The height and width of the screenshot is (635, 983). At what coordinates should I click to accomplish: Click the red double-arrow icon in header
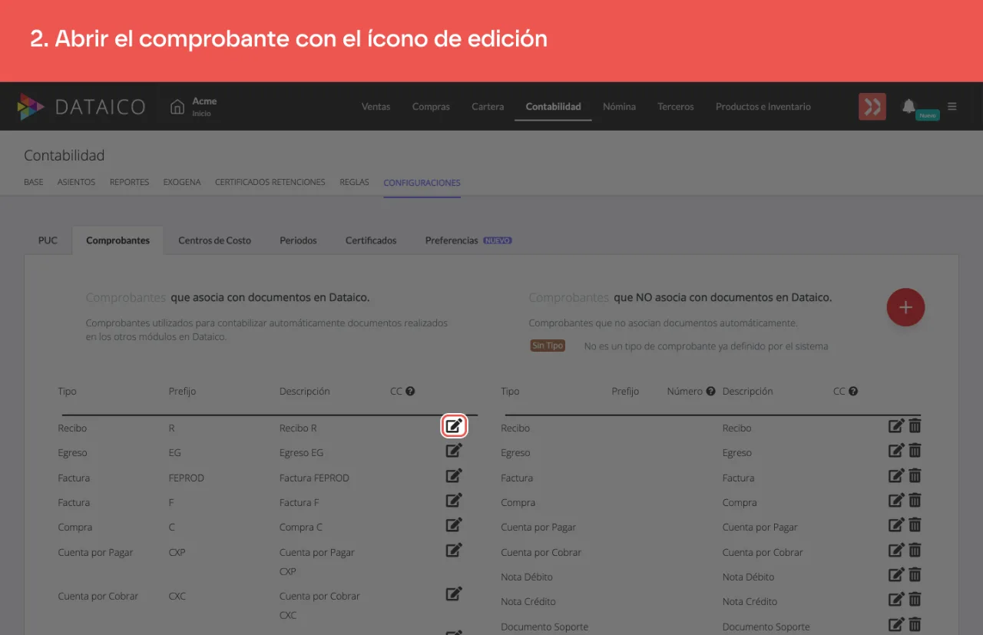point(872,107)
